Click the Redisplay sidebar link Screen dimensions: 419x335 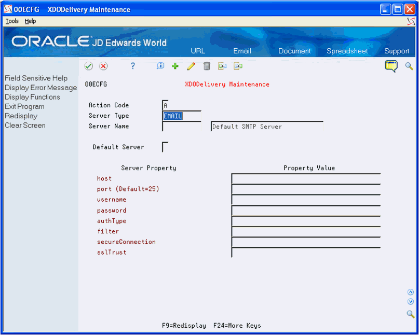pos(21,116)
